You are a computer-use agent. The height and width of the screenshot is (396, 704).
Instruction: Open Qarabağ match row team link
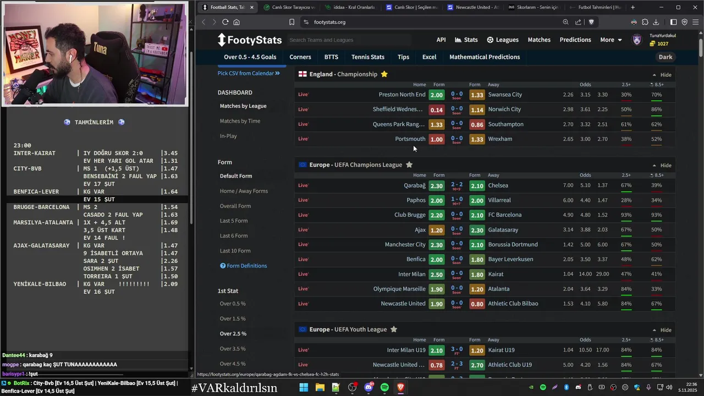tap(415, 185)
